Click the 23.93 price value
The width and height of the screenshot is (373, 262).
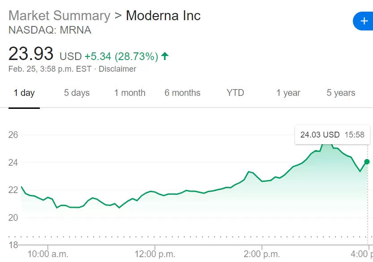31,54
